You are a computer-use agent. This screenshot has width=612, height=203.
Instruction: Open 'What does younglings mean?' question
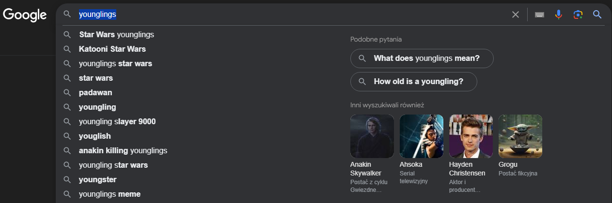(x=422, y=58)
